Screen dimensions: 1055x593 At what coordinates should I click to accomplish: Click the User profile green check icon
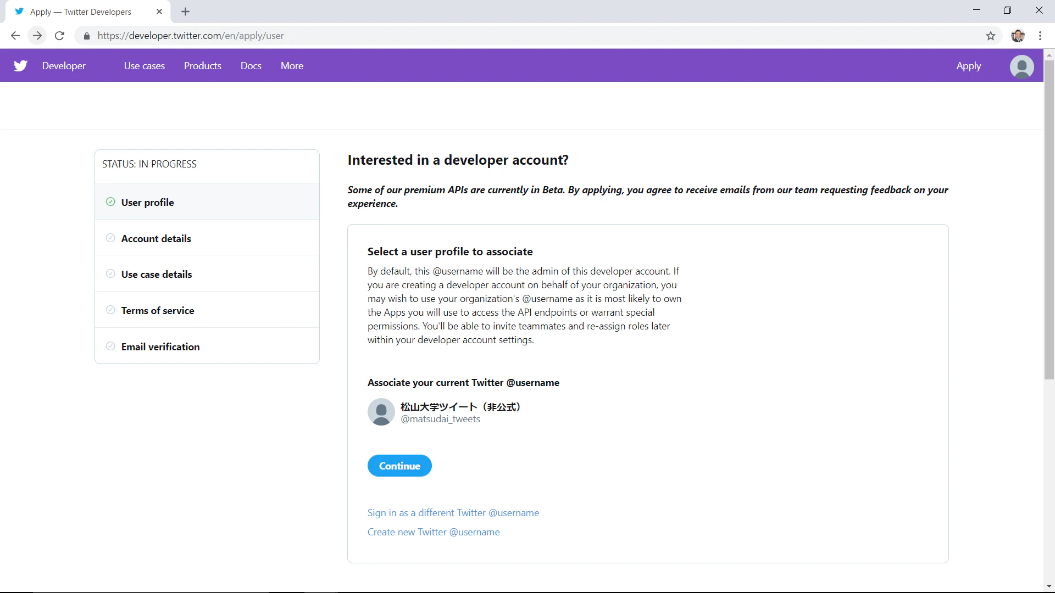(x=110, y=202)
